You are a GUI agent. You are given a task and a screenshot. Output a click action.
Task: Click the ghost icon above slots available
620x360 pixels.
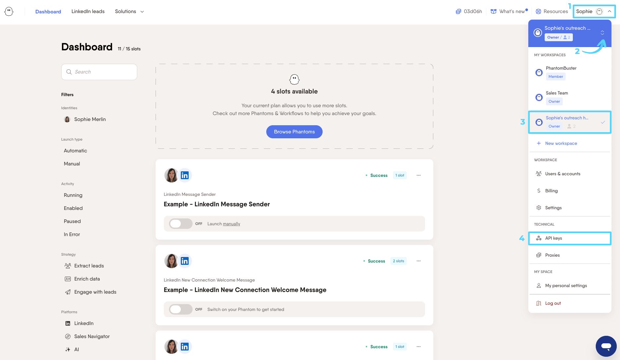click(x=294, y=79)
